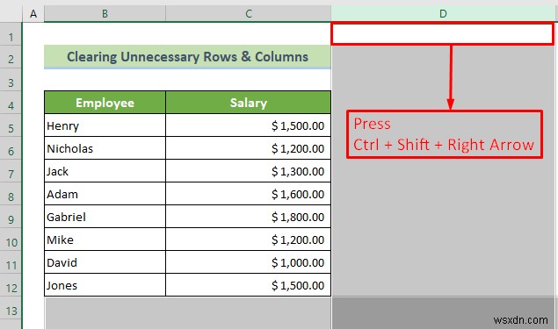Select David's salary cell $ 1,000.00
Screen dimensions: 558x329
coord(249,262)
